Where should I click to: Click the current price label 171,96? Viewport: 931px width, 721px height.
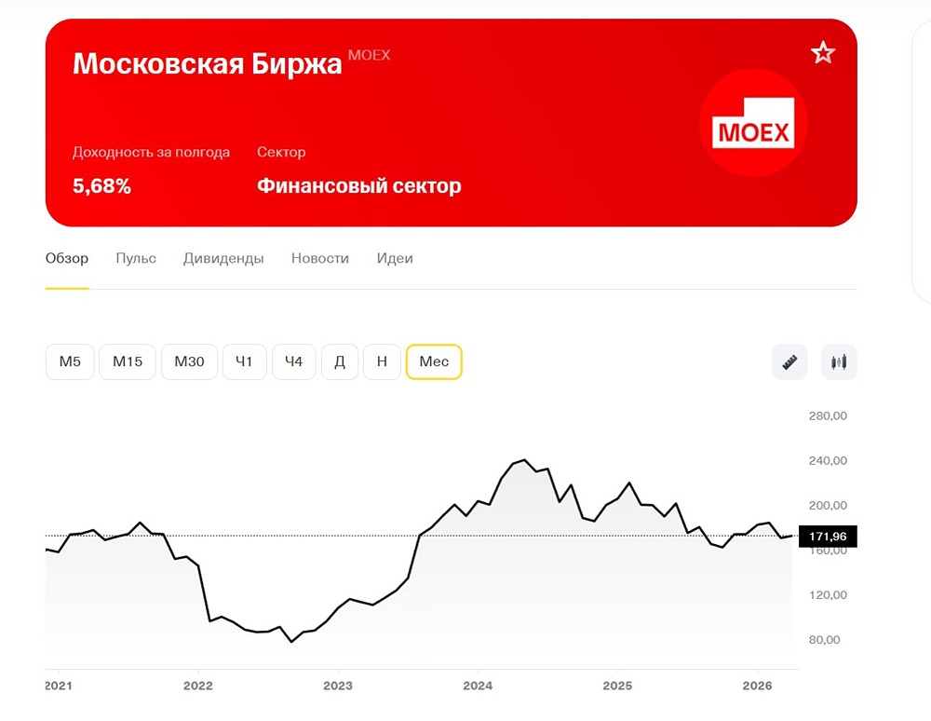coord(827,536)
